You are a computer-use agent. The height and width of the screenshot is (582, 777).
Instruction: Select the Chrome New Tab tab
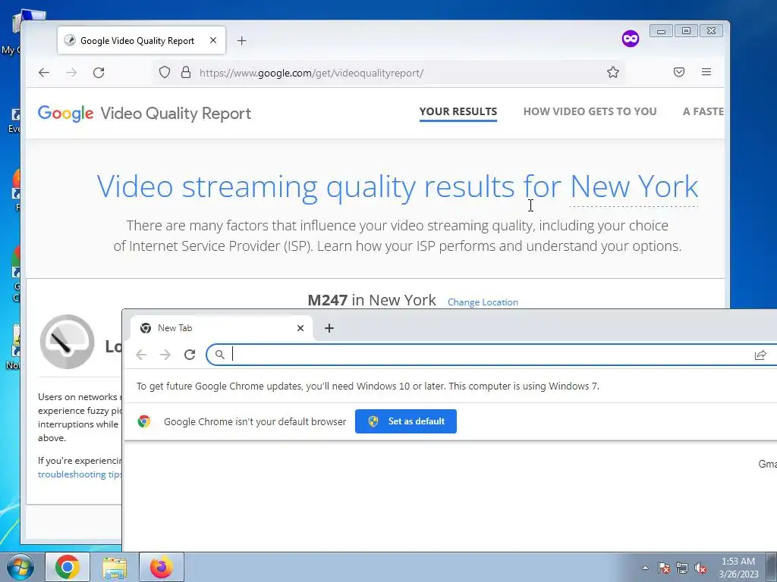pyautogui.click(x=221, y=328)
